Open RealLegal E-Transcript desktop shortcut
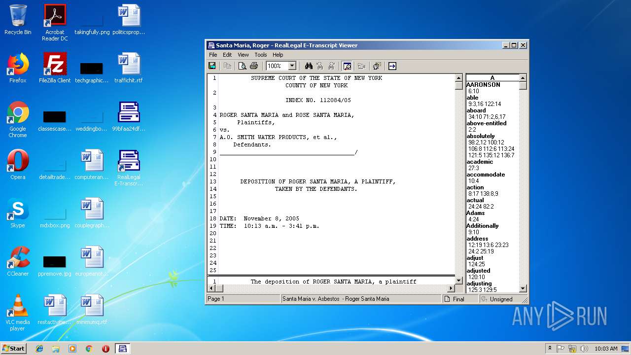Image resolution: width=631 pixels, height=355 pixels. point(129,168)
